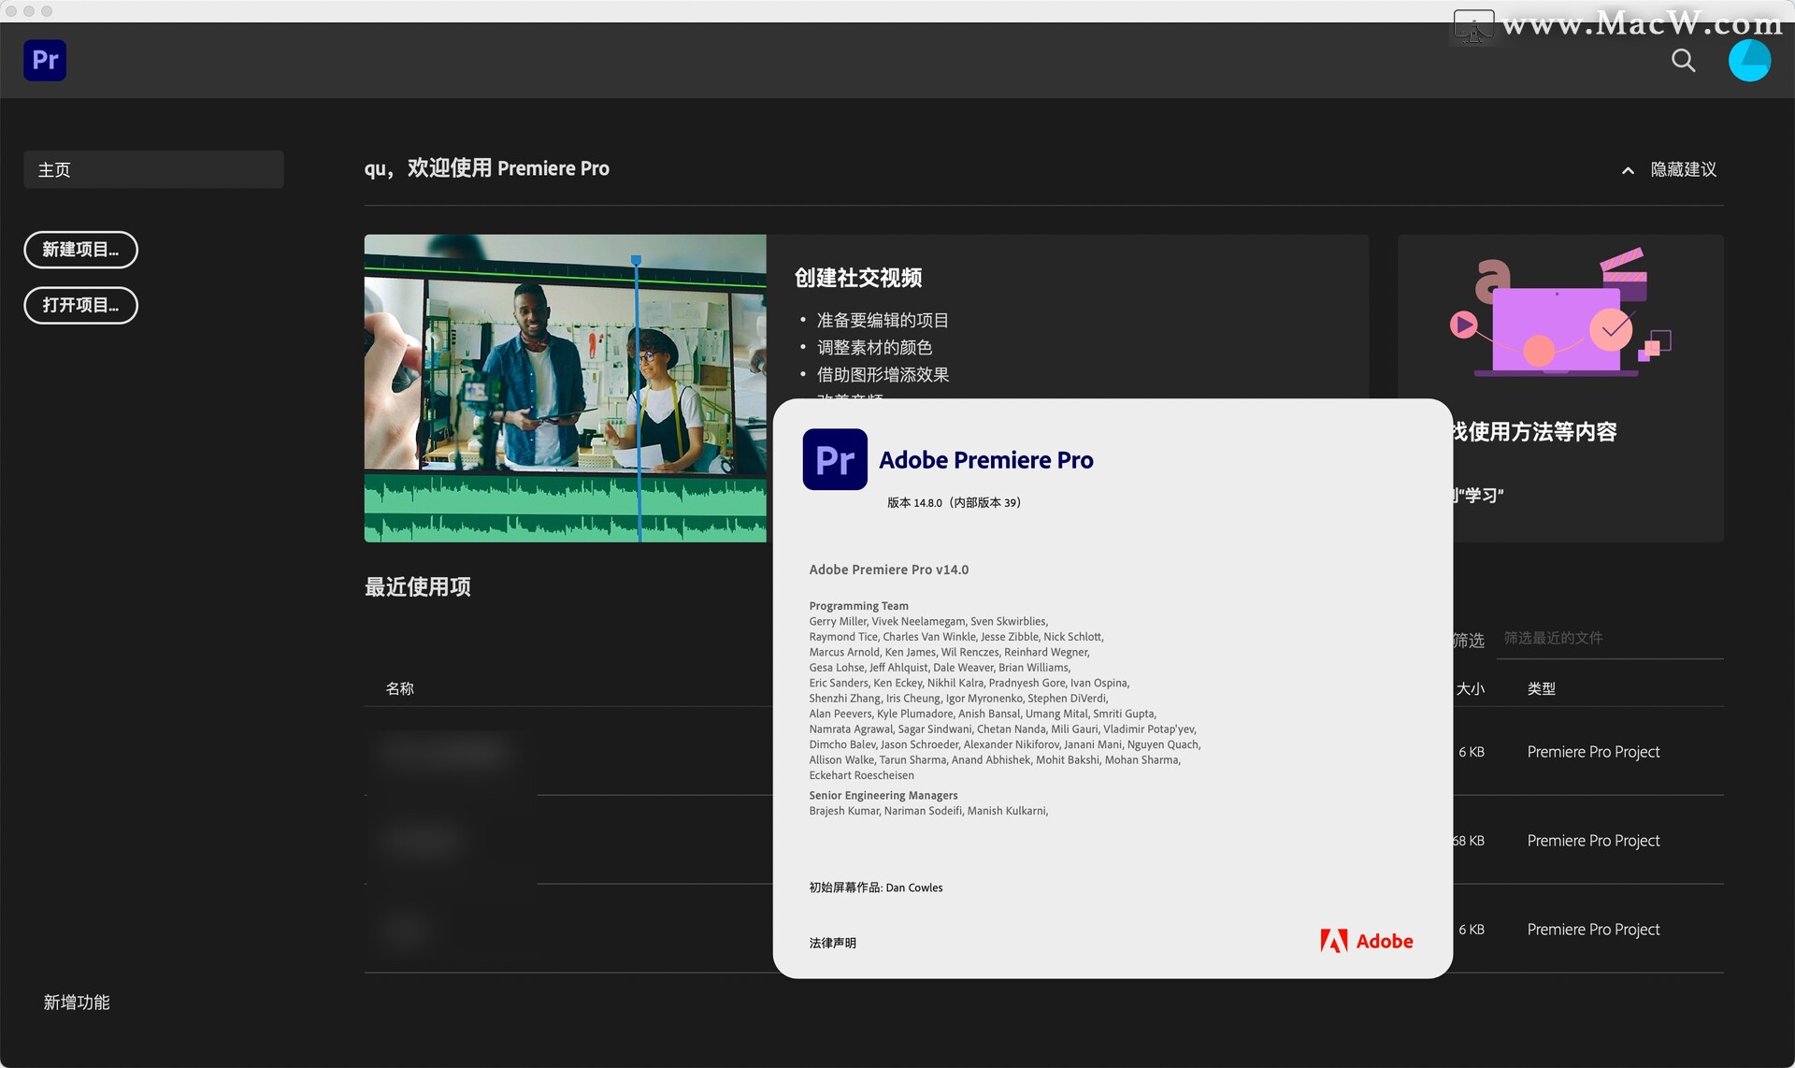Click 隐藏建议 to hide the suggestions

[1683, 169]
